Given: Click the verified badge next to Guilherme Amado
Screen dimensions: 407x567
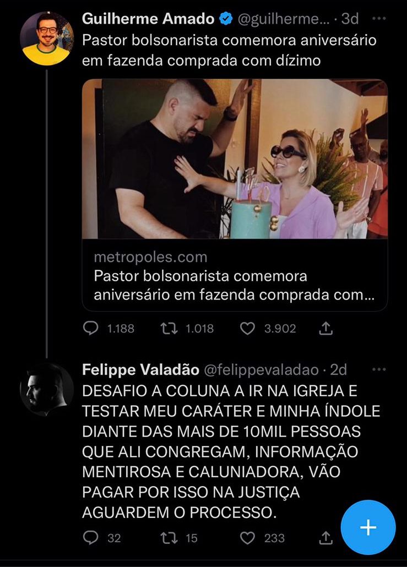Looking at the screenshot, I should [226, 19].
